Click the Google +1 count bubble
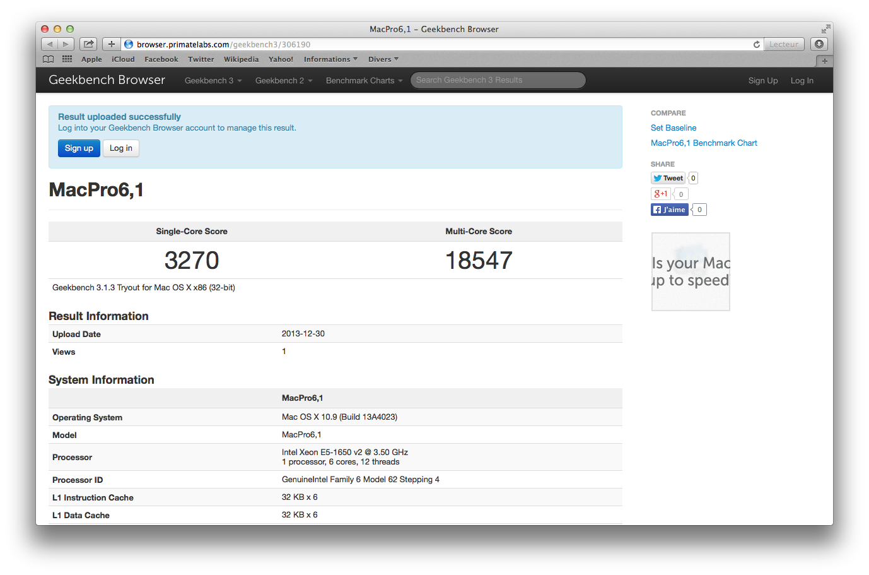 click(x=681, y=194)
